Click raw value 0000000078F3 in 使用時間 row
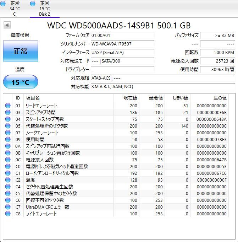Image resolution: width=238 pixels, height=242 pixels. tap(212, 140)
